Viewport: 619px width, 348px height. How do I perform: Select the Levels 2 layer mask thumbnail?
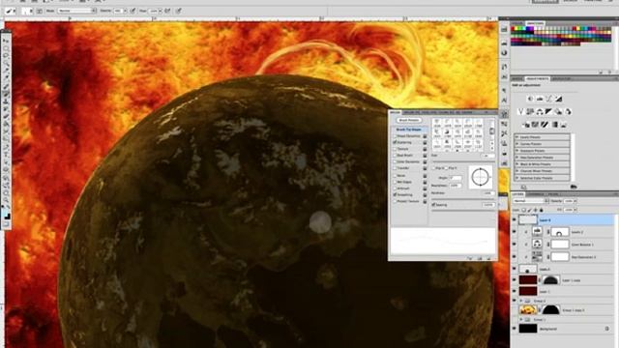559,232
